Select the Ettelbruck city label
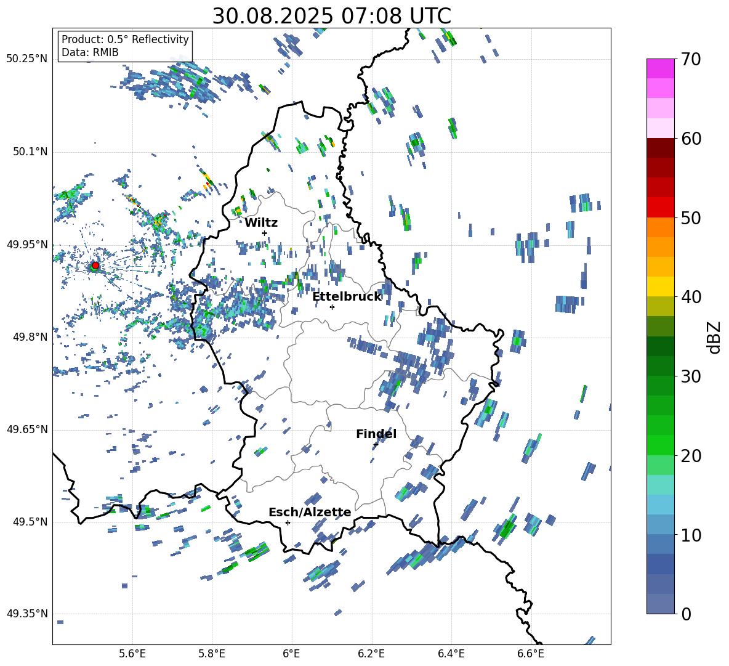 tap(347, 297)
